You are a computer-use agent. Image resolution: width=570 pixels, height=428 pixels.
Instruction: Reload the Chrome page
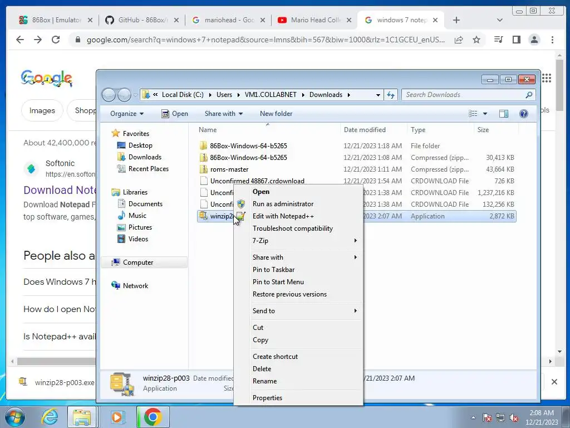point(56,40)
